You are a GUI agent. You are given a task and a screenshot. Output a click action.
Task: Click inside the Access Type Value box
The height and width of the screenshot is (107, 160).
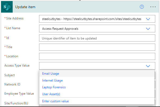[x=90, y=66]
